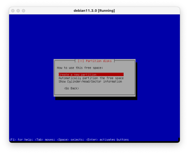Click the <Enter> activates buttons hint
The width and height of the screenshot is (189, 154).
click(107, 140)
